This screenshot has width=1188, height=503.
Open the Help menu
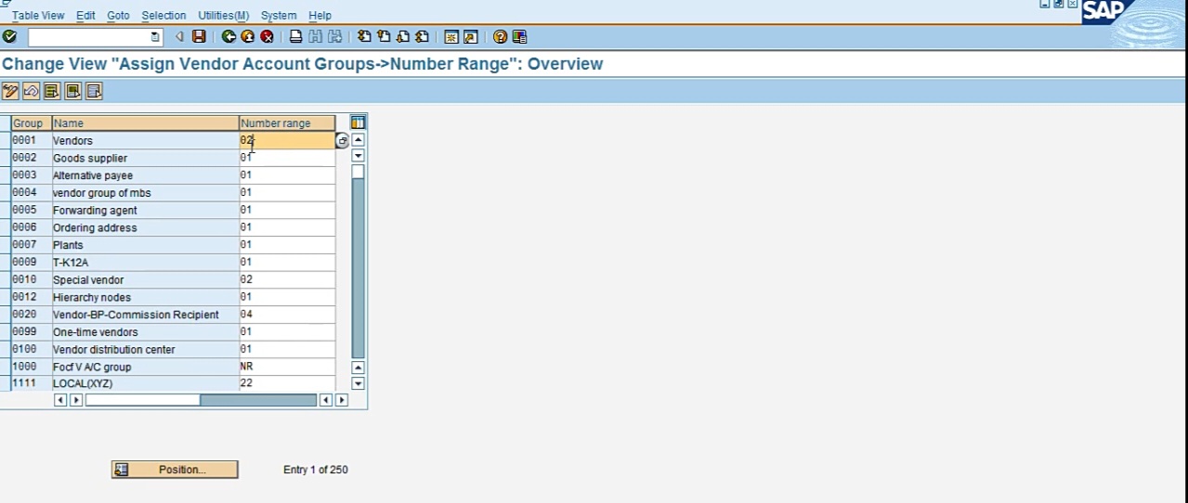(320, 16)
